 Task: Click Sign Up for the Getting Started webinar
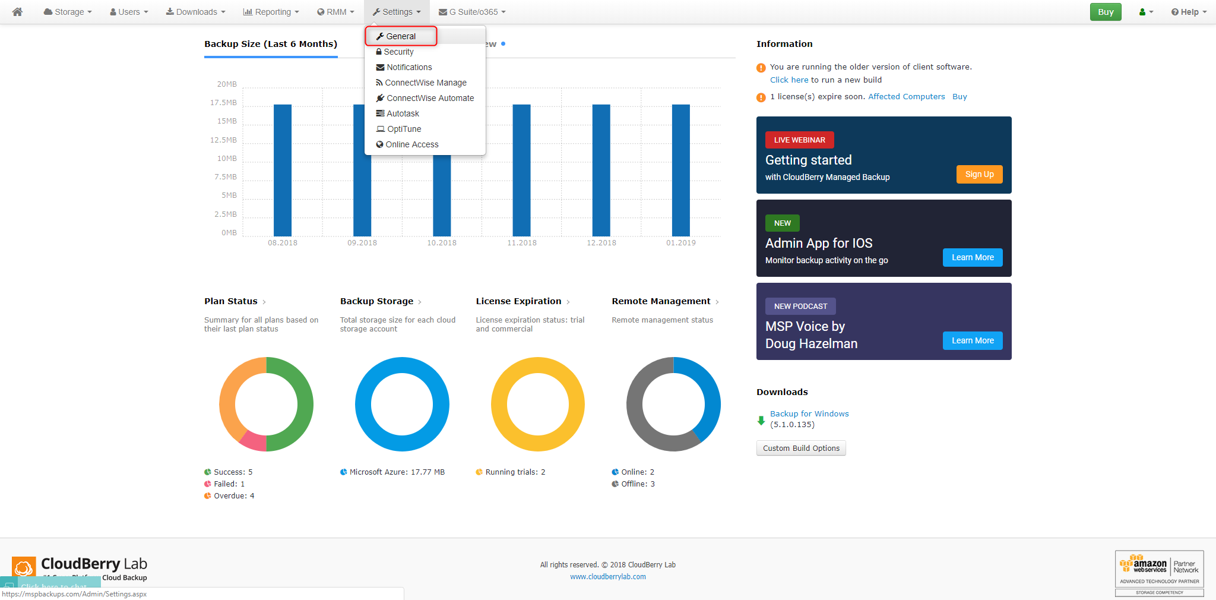(x=978, y=174)
